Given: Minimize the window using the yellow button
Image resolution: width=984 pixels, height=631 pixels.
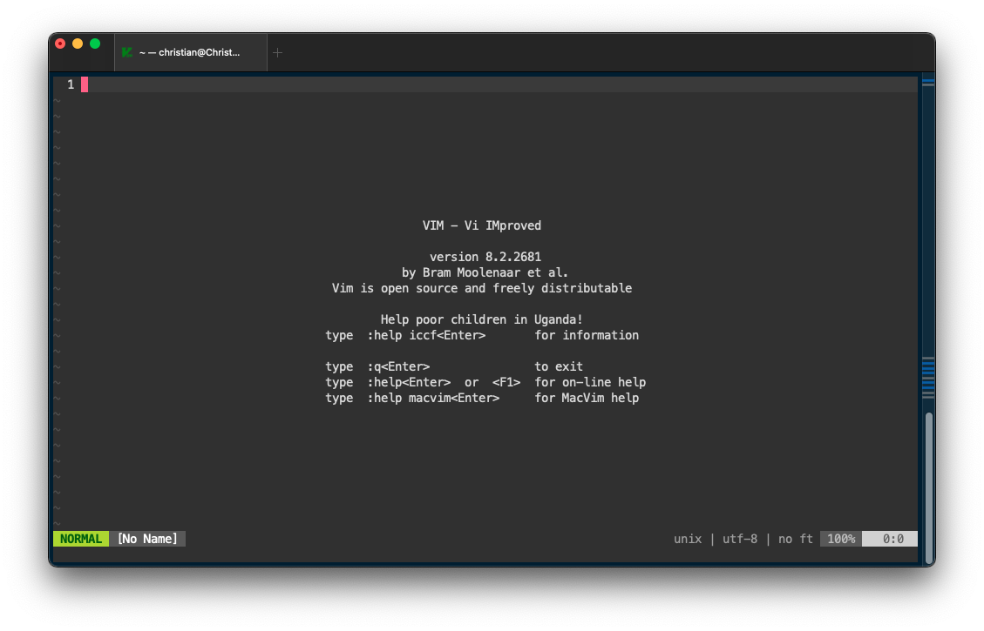Looking at the screenshot, I should [x=78, y=44].
